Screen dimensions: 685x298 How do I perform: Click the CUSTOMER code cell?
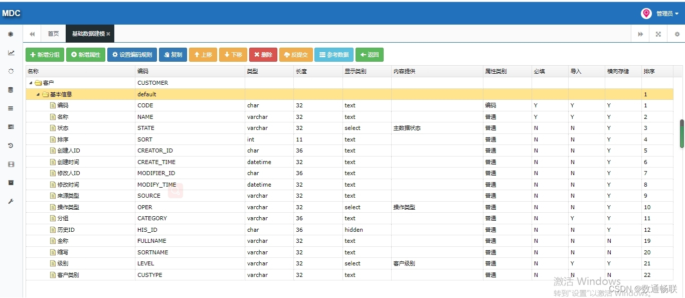click(x=190, y=83)
